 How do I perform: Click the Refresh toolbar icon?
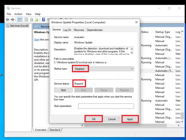point(32,19)
